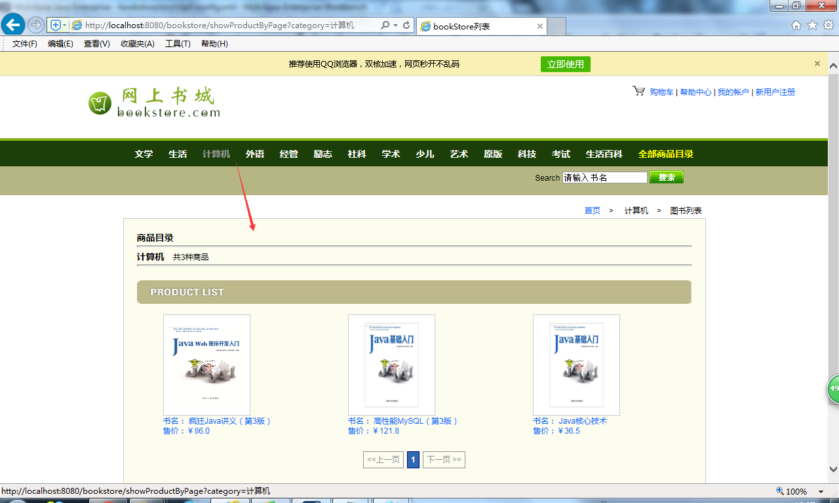Open the 疯狂Java讲义 book cover thumbnail
This screenshot has width=839, height=503.
click(206, 365)
